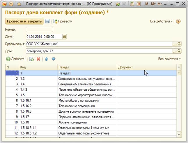Image resolution: width=188 pixels, height=143 pixels.
Task: Click the M- memory subtract button
Action: [x=160, y=4]
